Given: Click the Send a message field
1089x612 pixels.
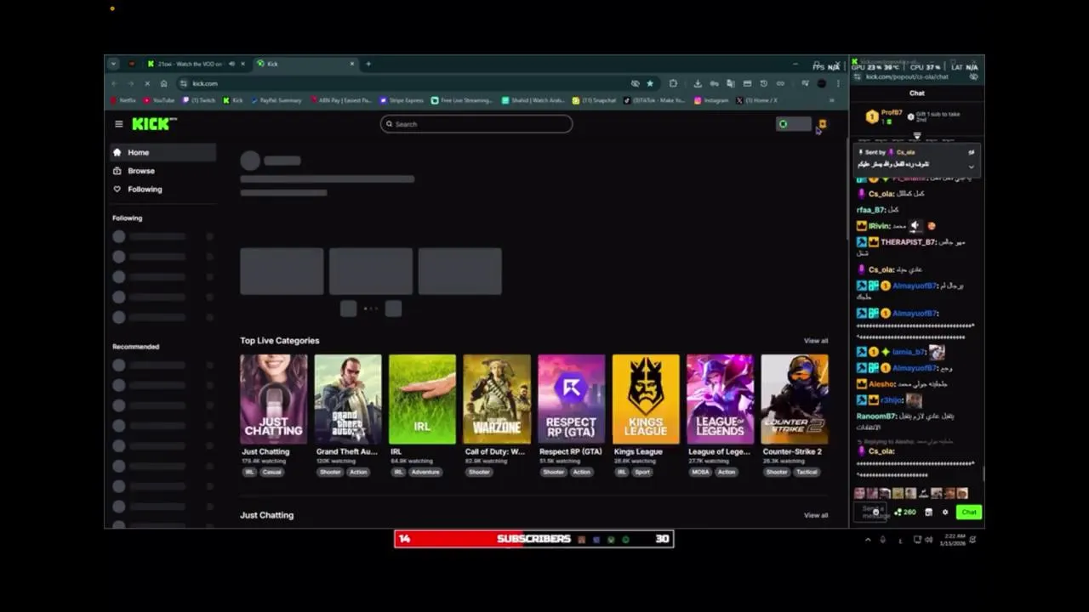Looking at the screenshot, I should pyautogui.click(x=870, y=512).
